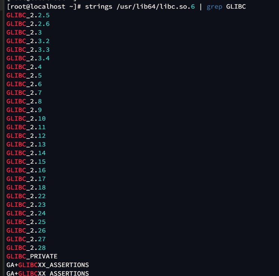Viewport: 279px width, 276px height.
Task: Click the GLIBC_2.3.4 output line
Action: pos(28,58)
